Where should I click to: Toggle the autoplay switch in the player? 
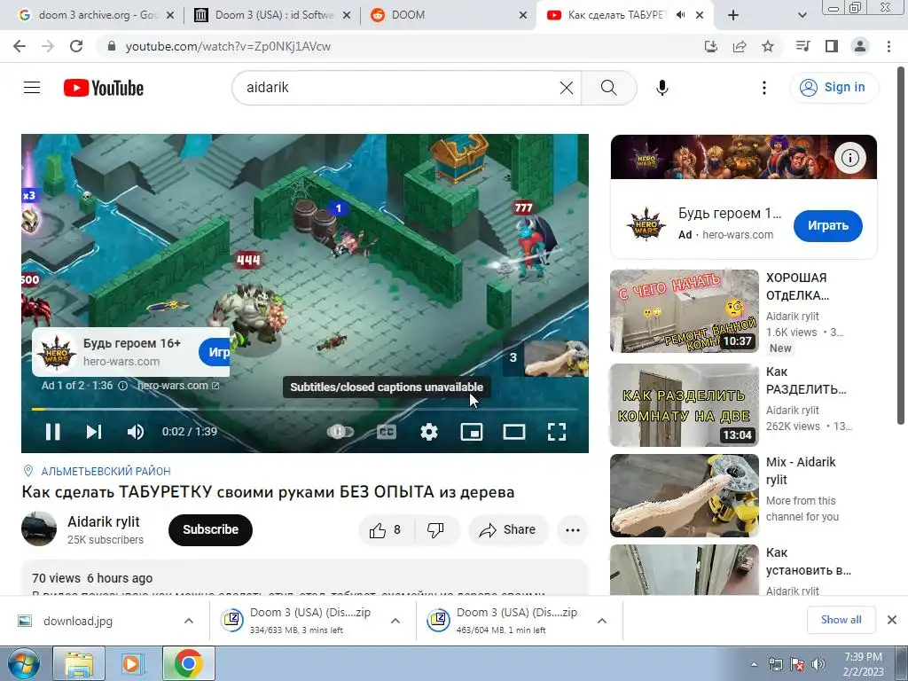click(x=340, y=432)
